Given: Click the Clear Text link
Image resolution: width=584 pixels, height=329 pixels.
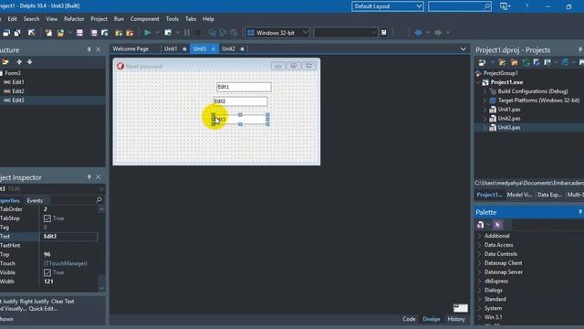Looking at the screenshot, I should click(63, 302).
